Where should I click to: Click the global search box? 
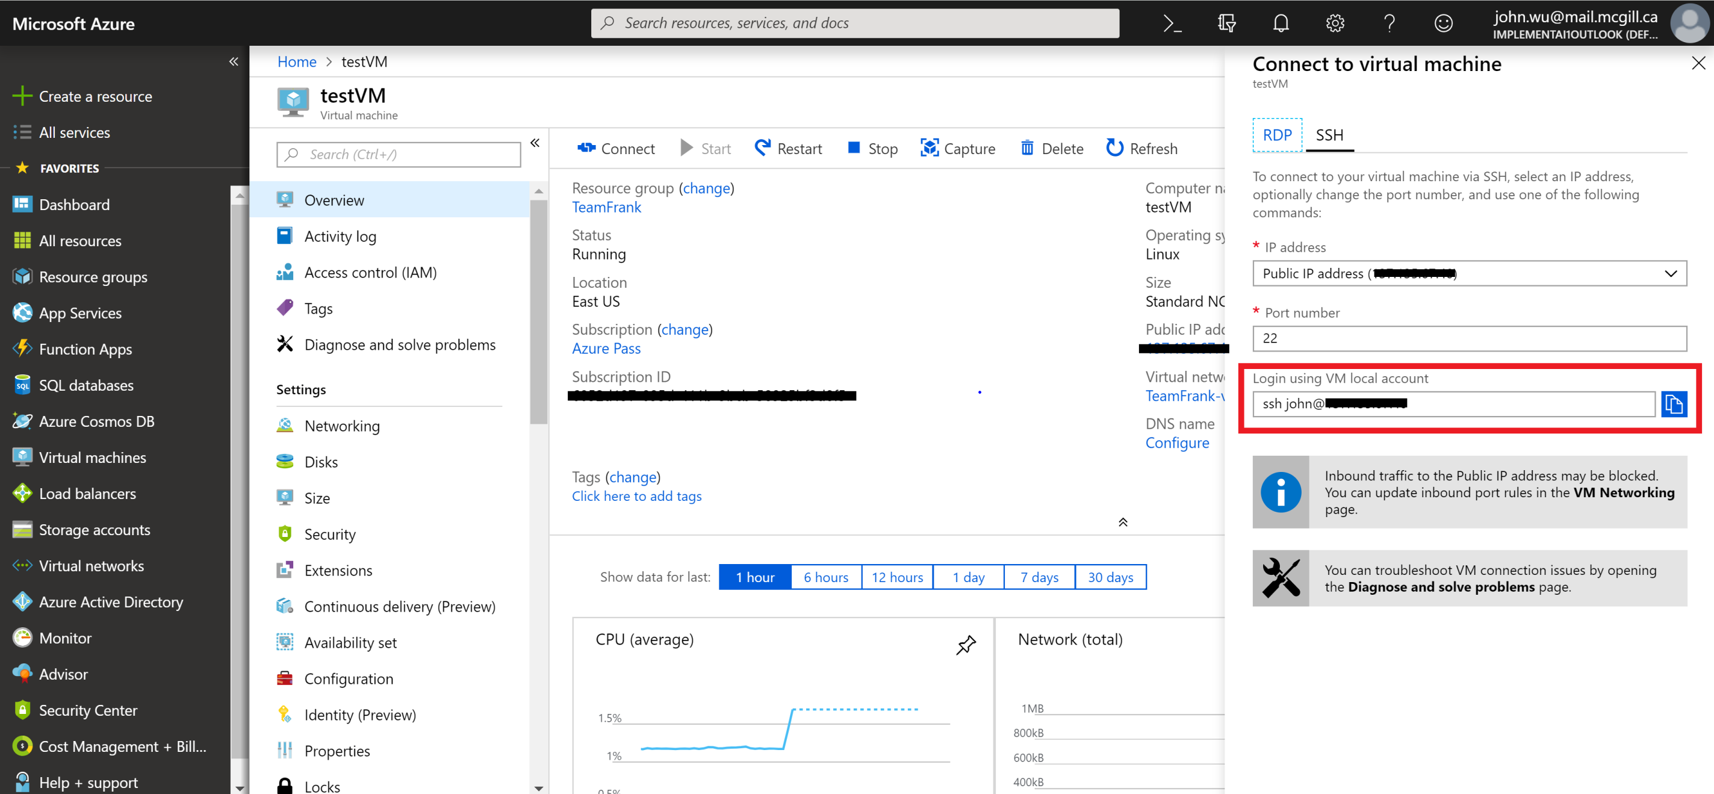pos(855,23)
